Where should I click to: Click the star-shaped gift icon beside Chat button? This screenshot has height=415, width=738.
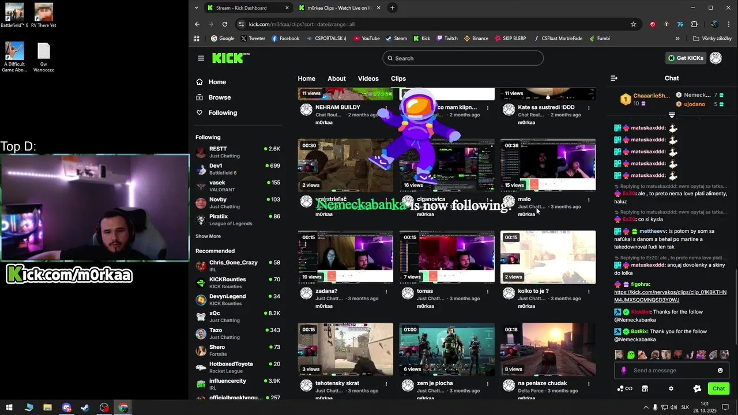697,388
